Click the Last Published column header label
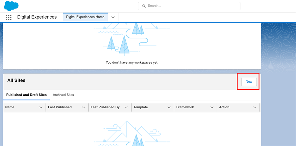Image resolution: width=296 pixels, height=146 pixels. coord(60,107)
